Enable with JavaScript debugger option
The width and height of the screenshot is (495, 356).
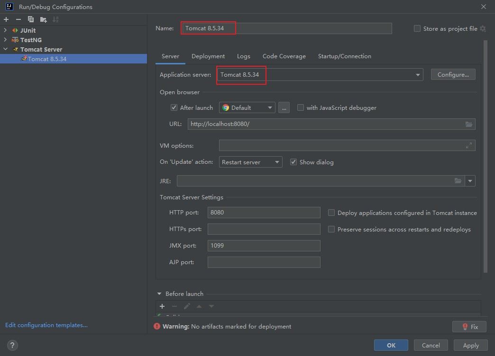[301, 107]
